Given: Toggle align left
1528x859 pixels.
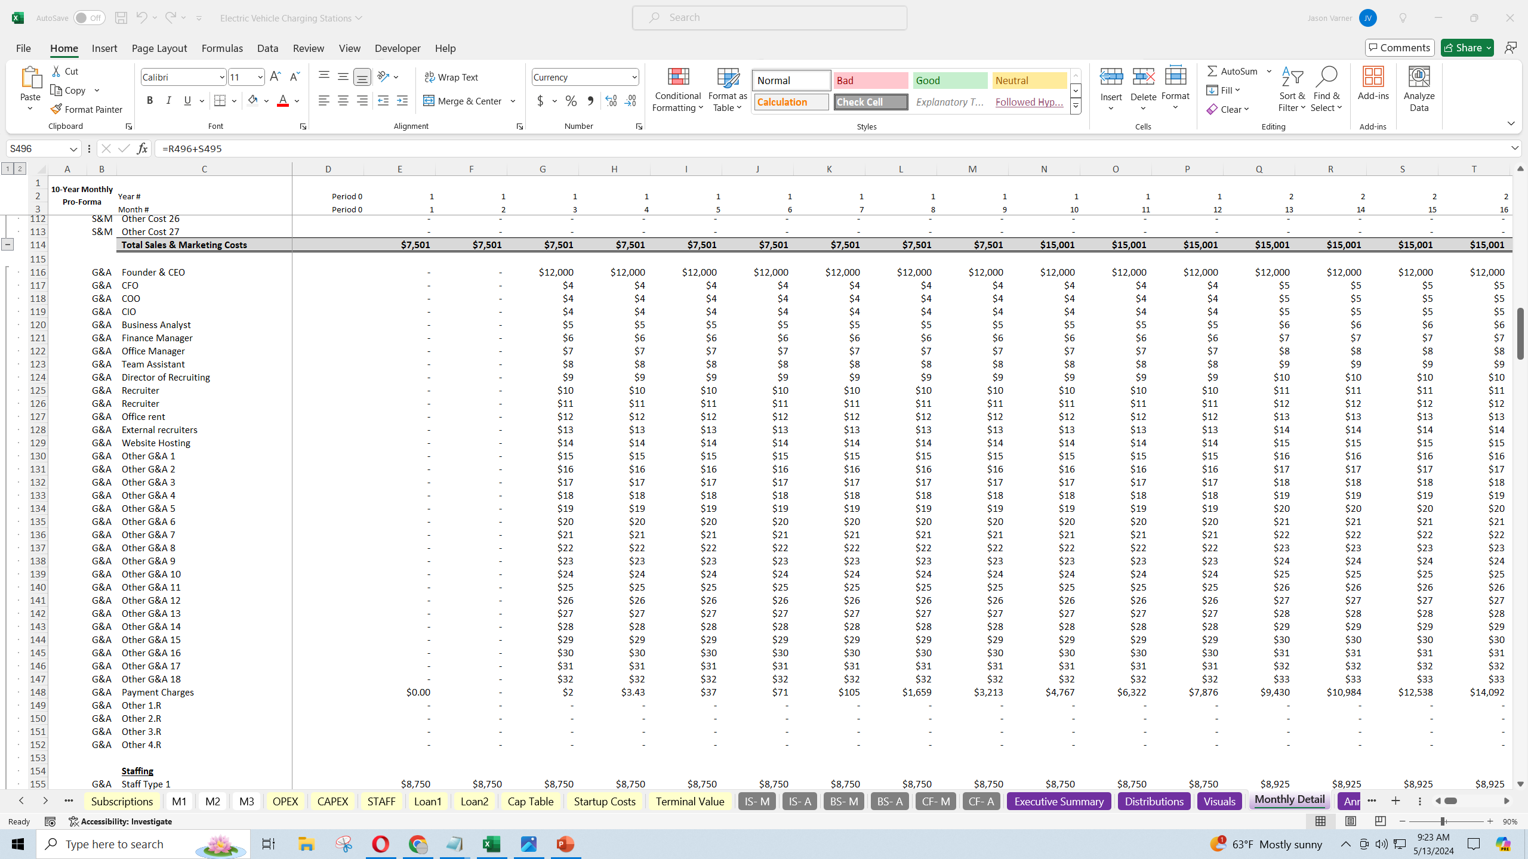Looking at the screenshot, I should [x=324, y=101].
